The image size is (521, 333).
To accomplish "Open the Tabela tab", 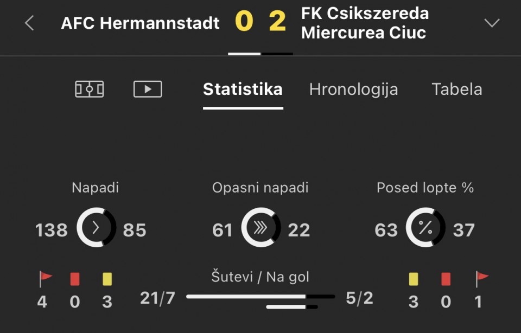I will point(456,89).
